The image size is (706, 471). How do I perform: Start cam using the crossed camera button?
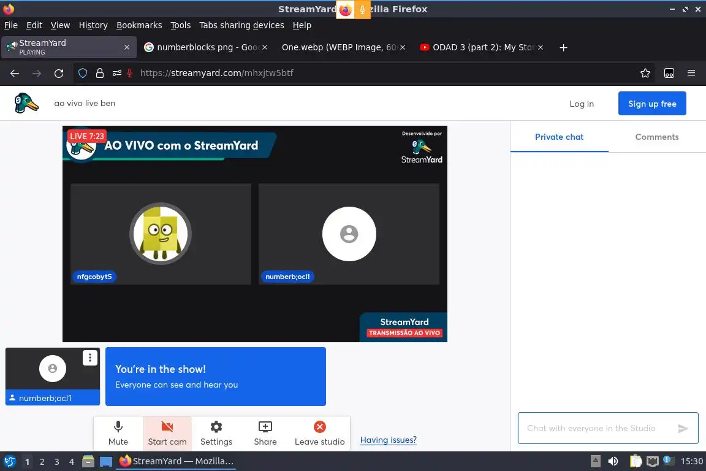point(167,433)
